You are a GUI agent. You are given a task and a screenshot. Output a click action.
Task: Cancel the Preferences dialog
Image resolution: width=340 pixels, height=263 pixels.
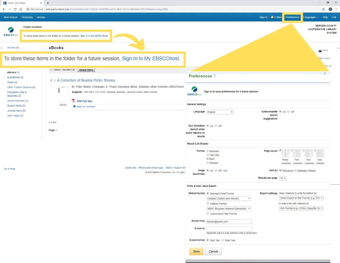tap(213, 251)
